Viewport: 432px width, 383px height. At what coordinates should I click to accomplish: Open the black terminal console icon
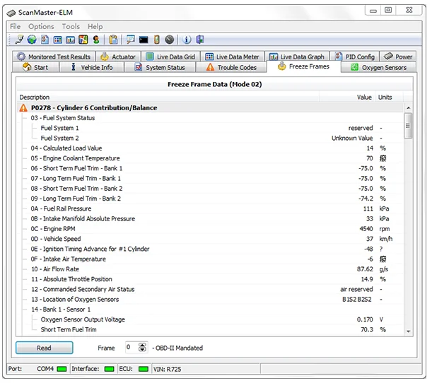pos(144,40)
